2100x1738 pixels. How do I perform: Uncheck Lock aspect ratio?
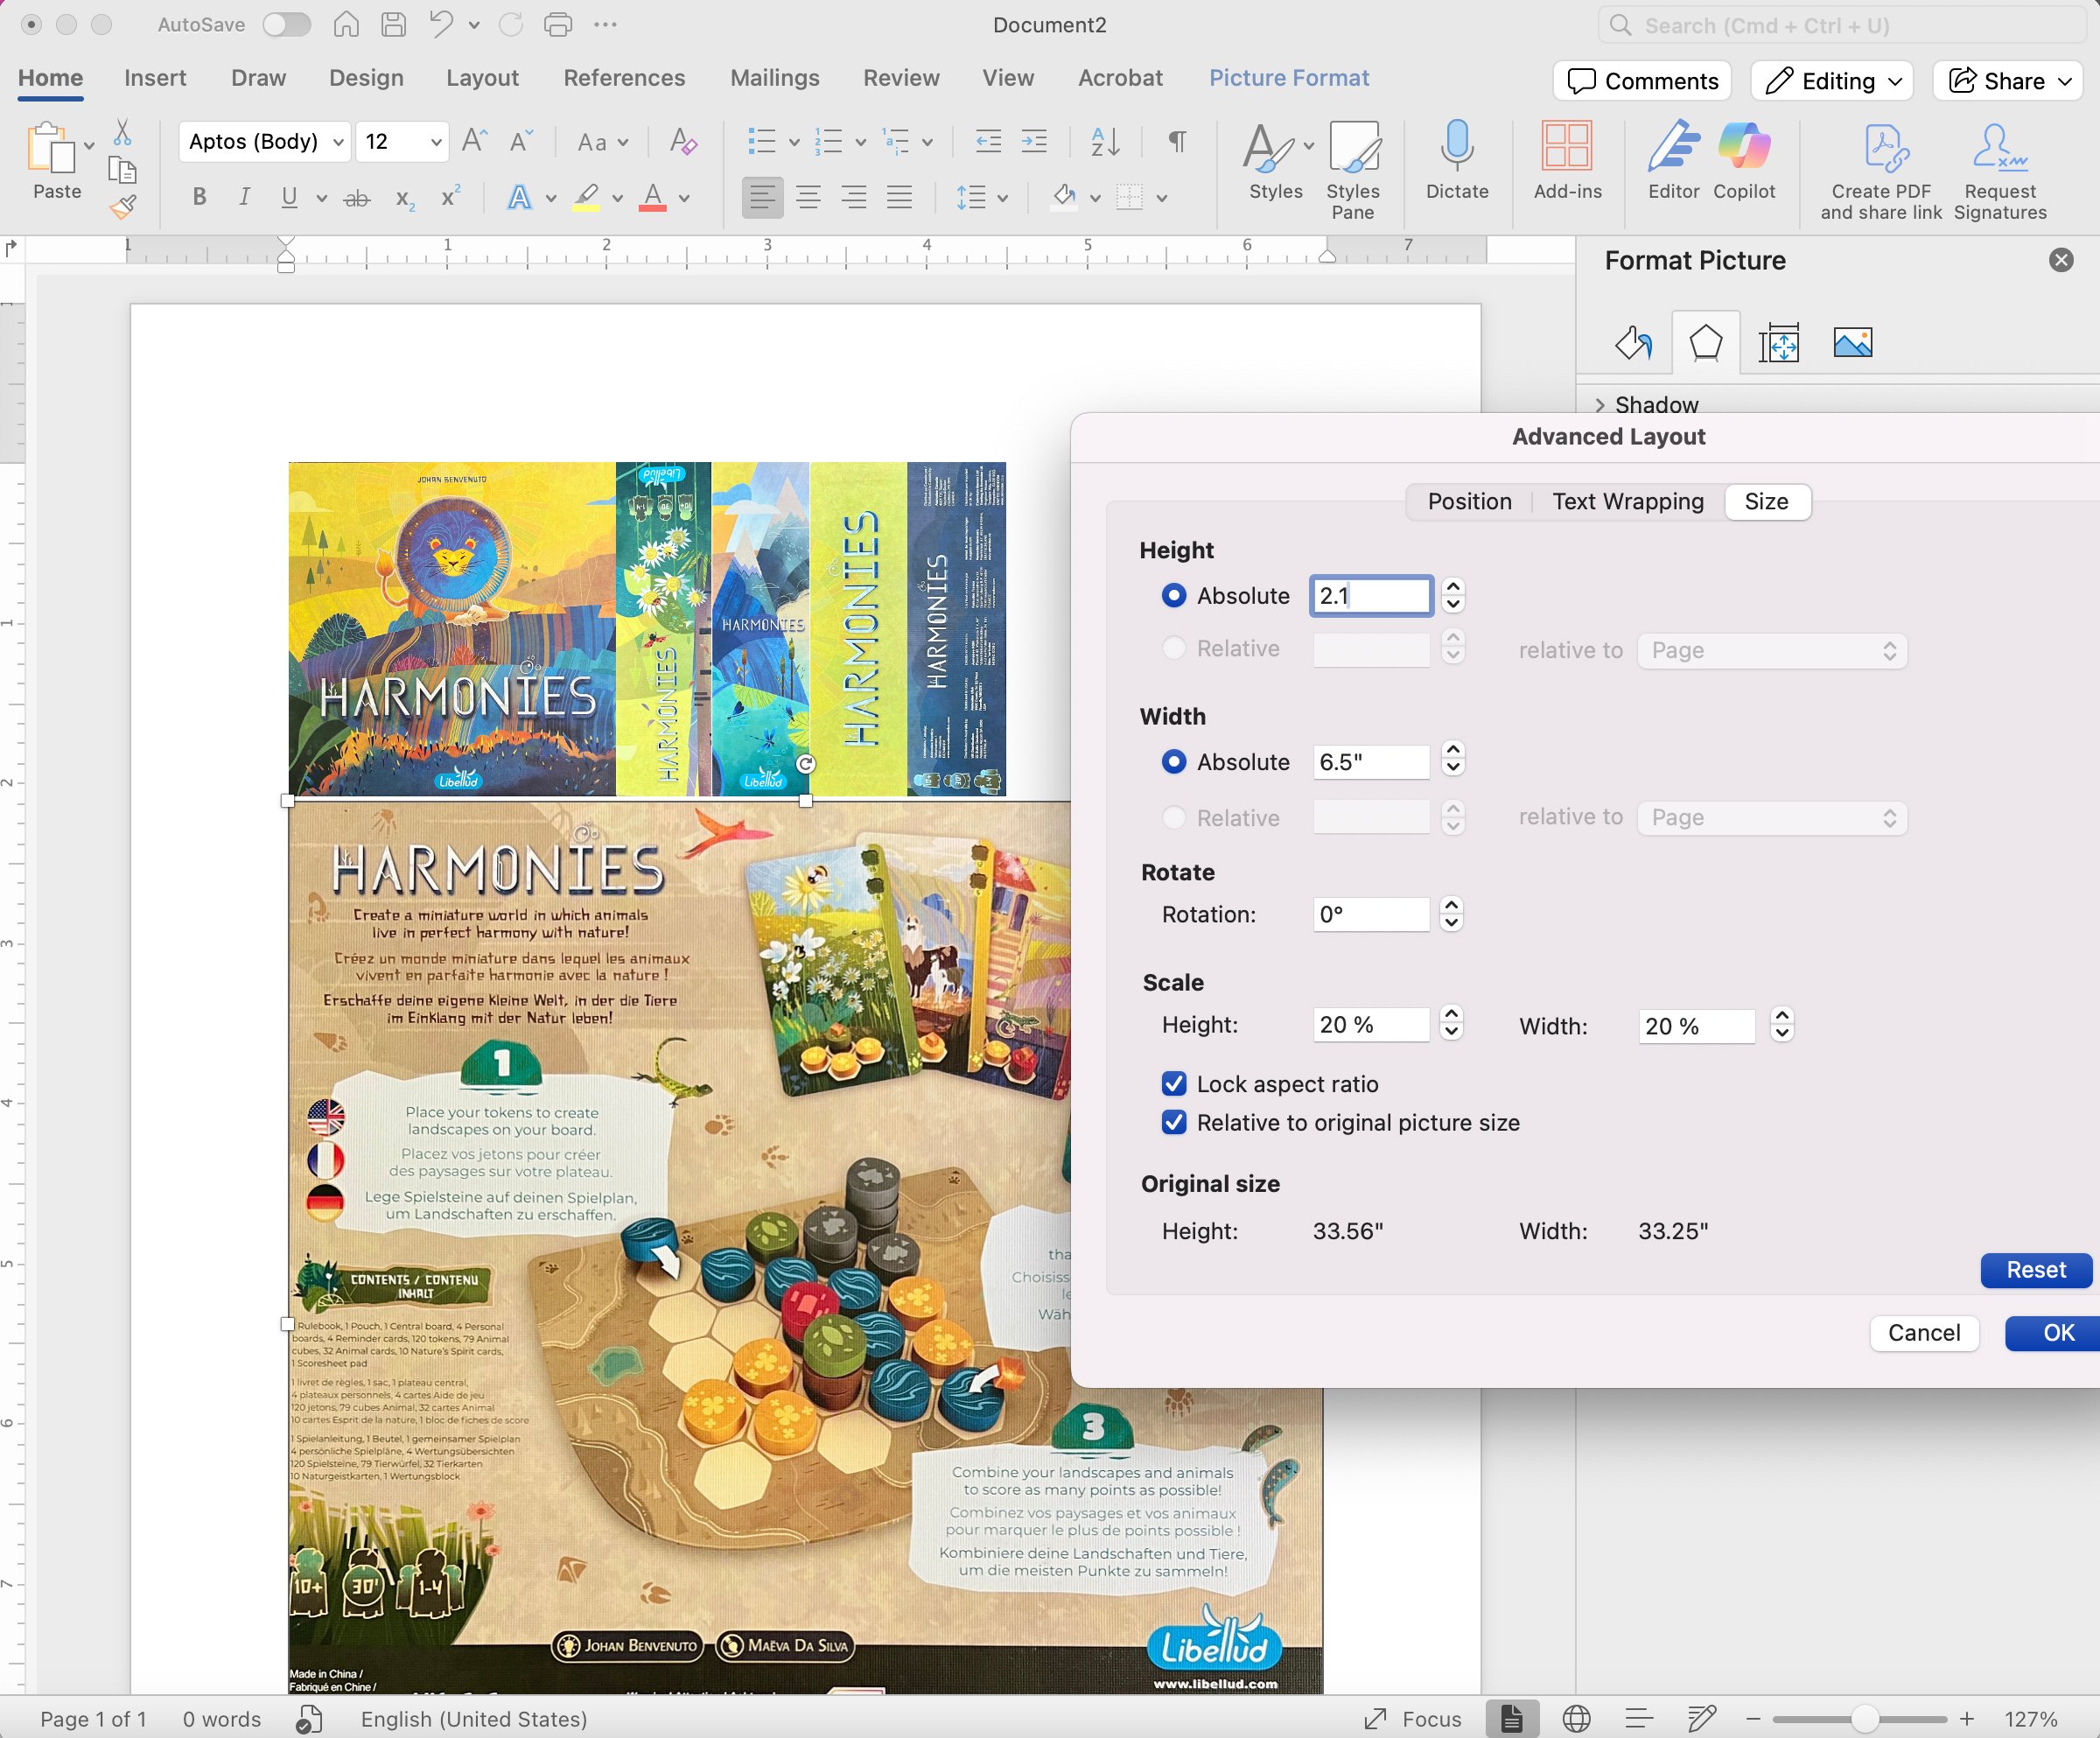(x=1173, y=1084)
